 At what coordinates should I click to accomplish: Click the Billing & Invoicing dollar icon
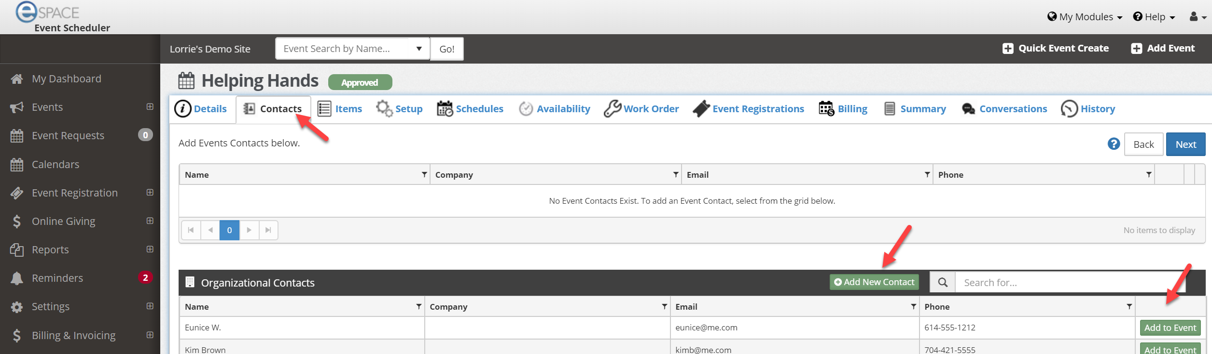tap(17, 335)
